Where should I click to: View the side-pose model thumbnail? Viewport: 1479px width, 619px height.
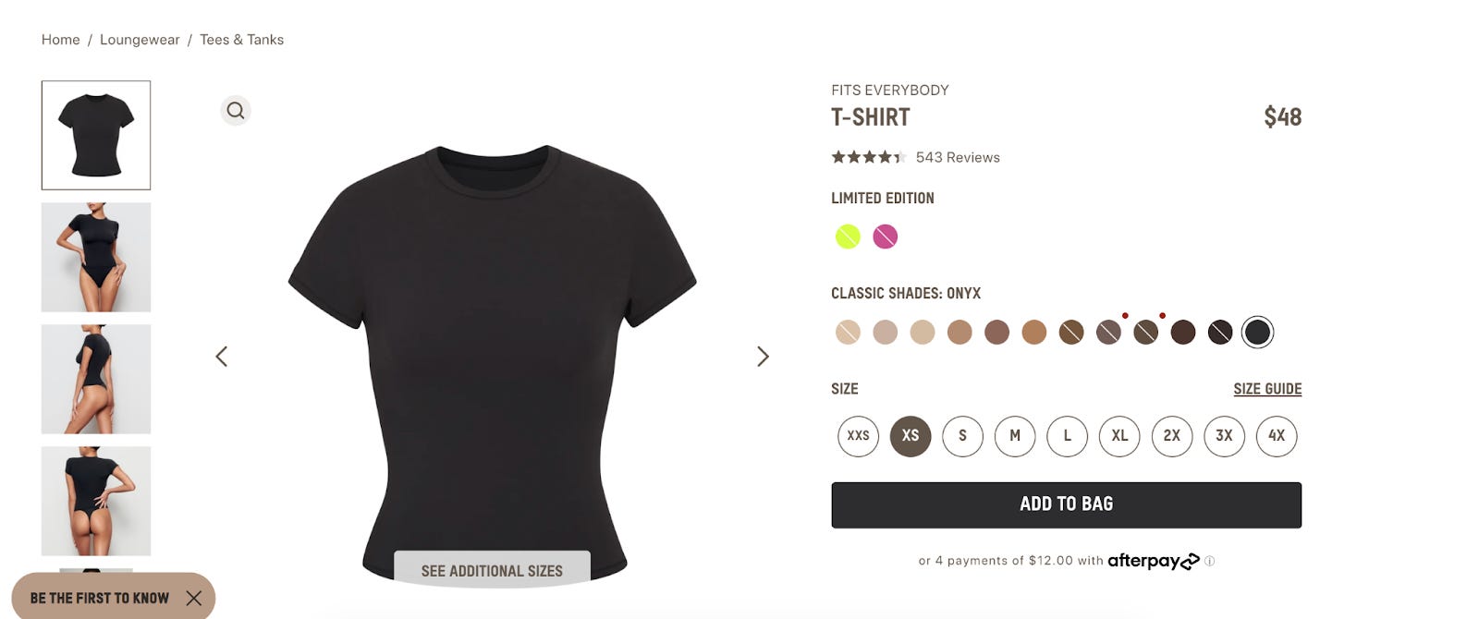coord(96,379)
